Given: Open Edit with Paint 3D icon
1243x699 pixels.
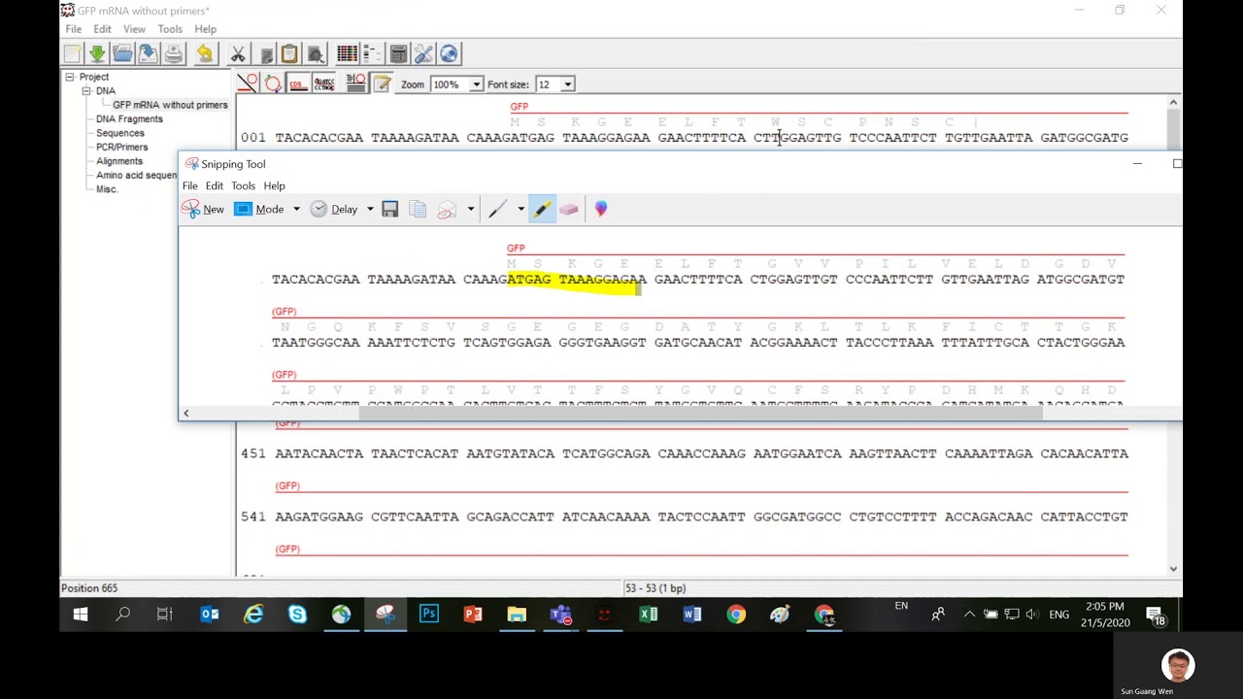Looking at the screenshot, I should click(x=601, y=209).
